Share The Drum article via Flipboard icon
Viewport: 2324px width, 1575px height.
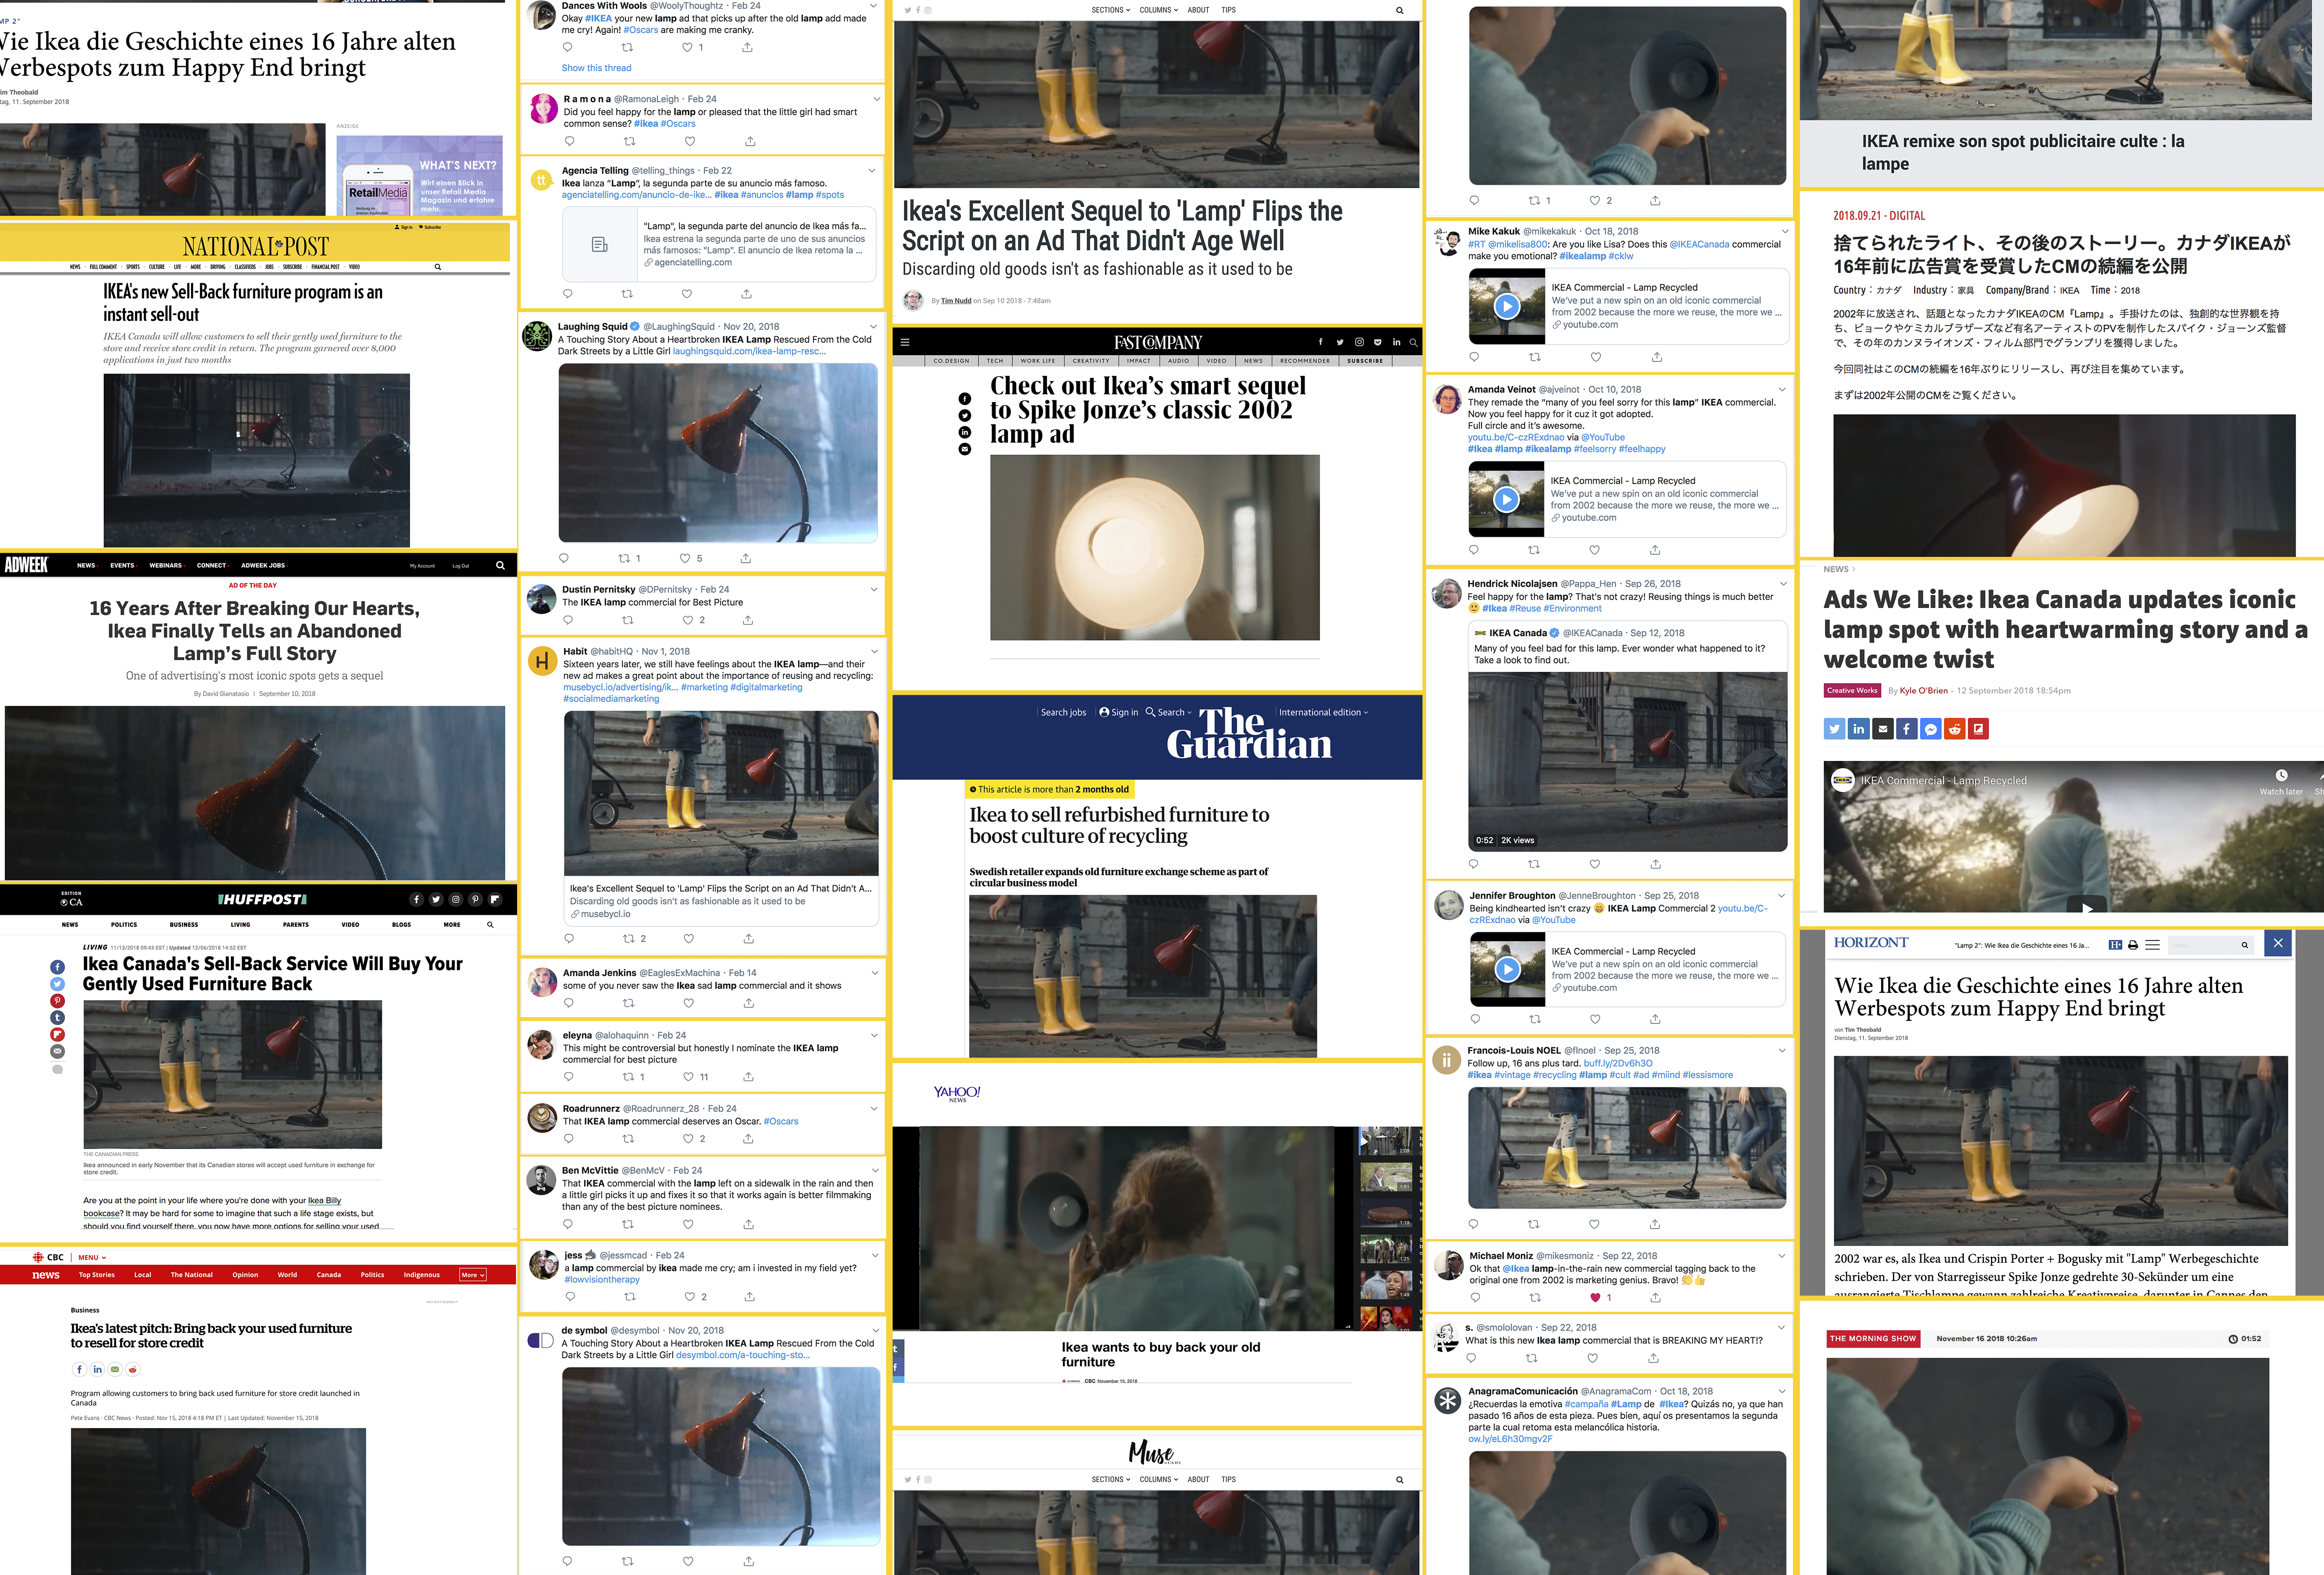coord(1978,729)
